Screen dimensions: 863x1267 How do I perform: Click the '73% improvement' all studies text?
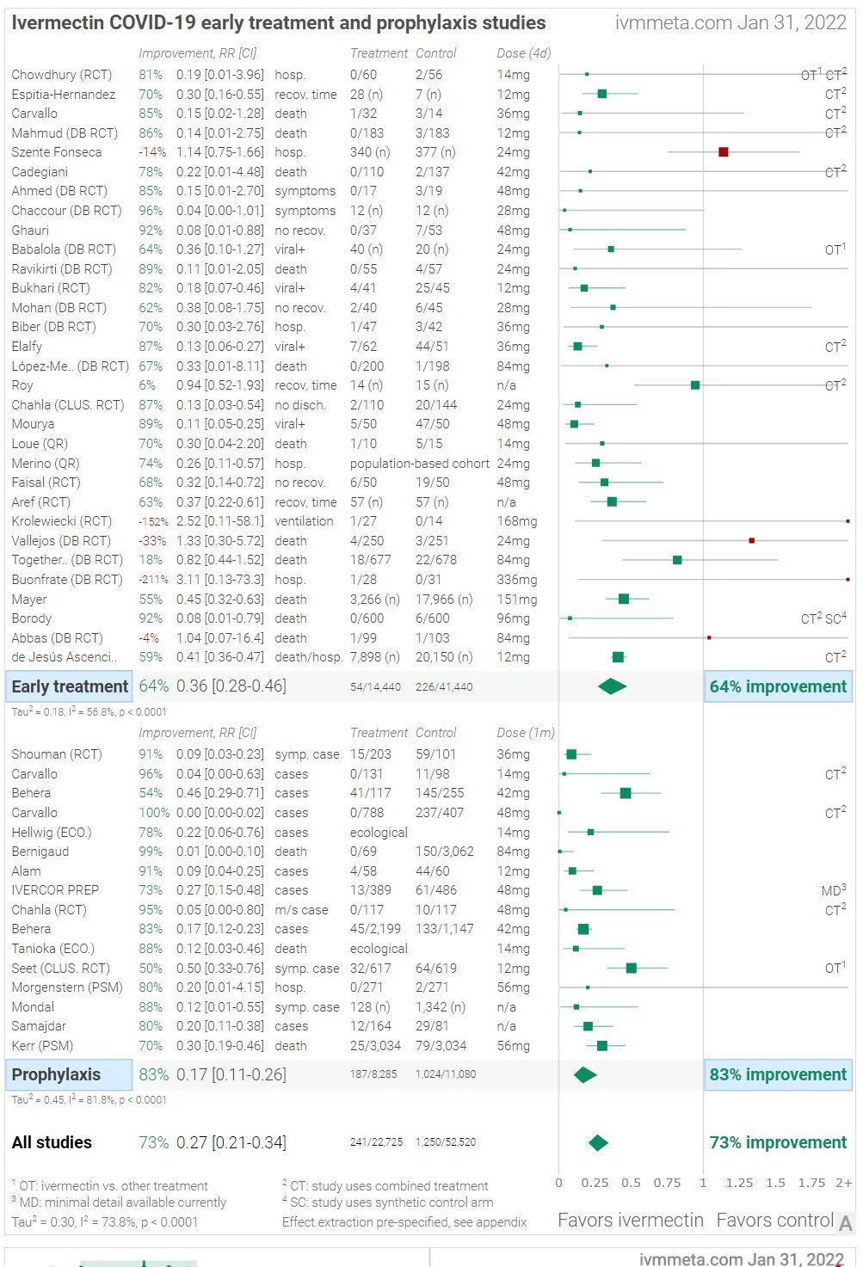click(778, 1142)
